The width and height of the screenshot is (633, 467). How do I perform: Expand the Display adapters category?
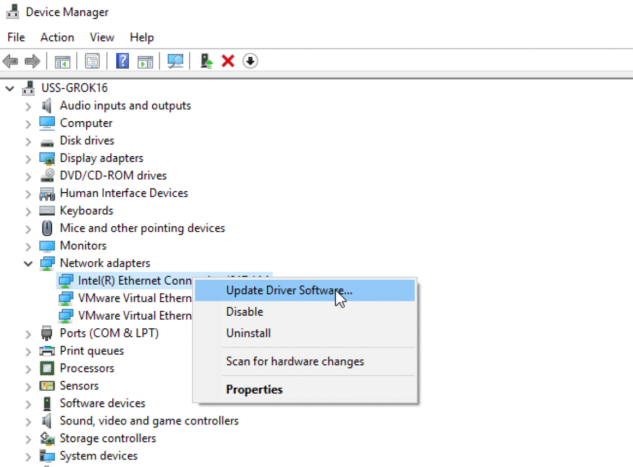pos(28,158)
